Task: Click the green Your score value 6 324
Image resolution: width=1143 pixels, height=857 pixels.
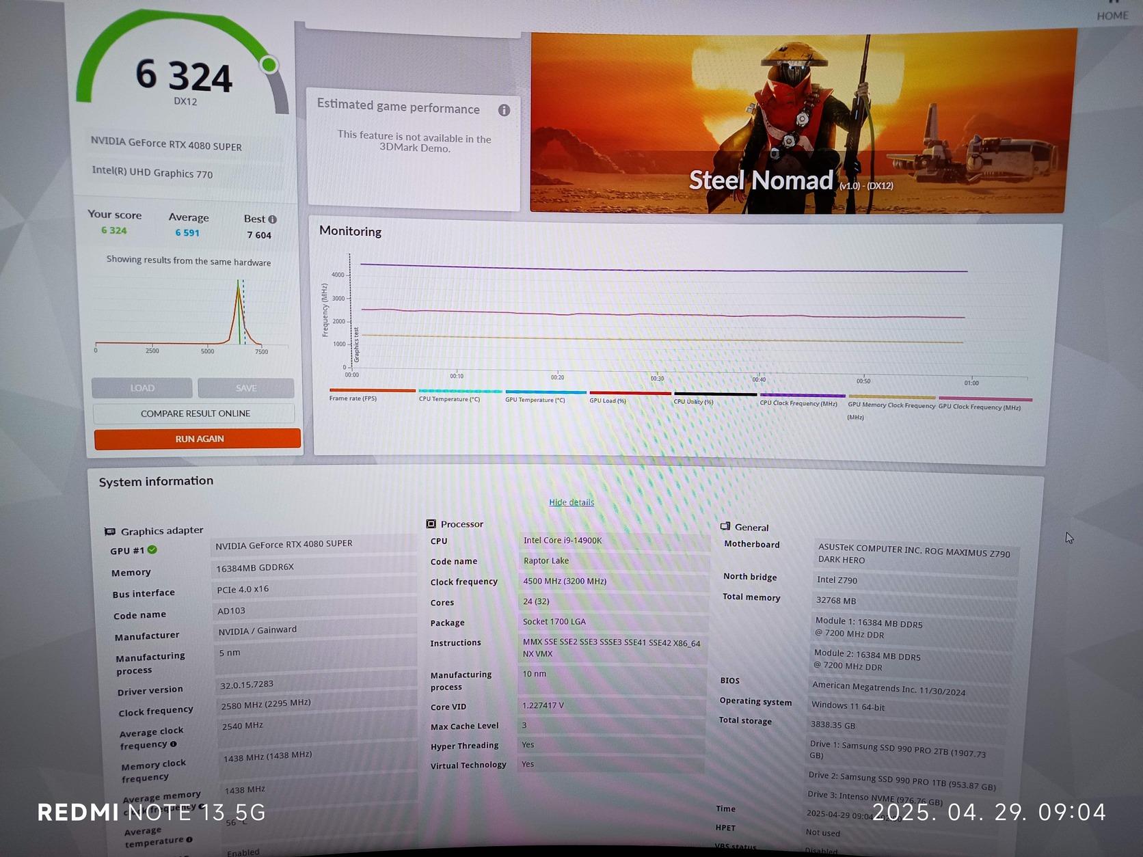Action: (114, 230)
